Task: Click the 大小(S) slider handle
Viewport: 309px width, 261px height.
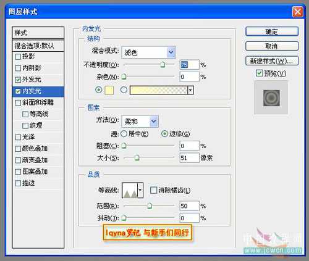Action: pyautogui.click(x=137, y=158)
